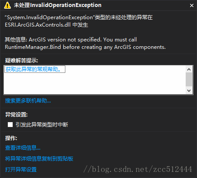Click the 操作 section heading
The width and height of the screenshot is (197, 178).
[11, 138]
